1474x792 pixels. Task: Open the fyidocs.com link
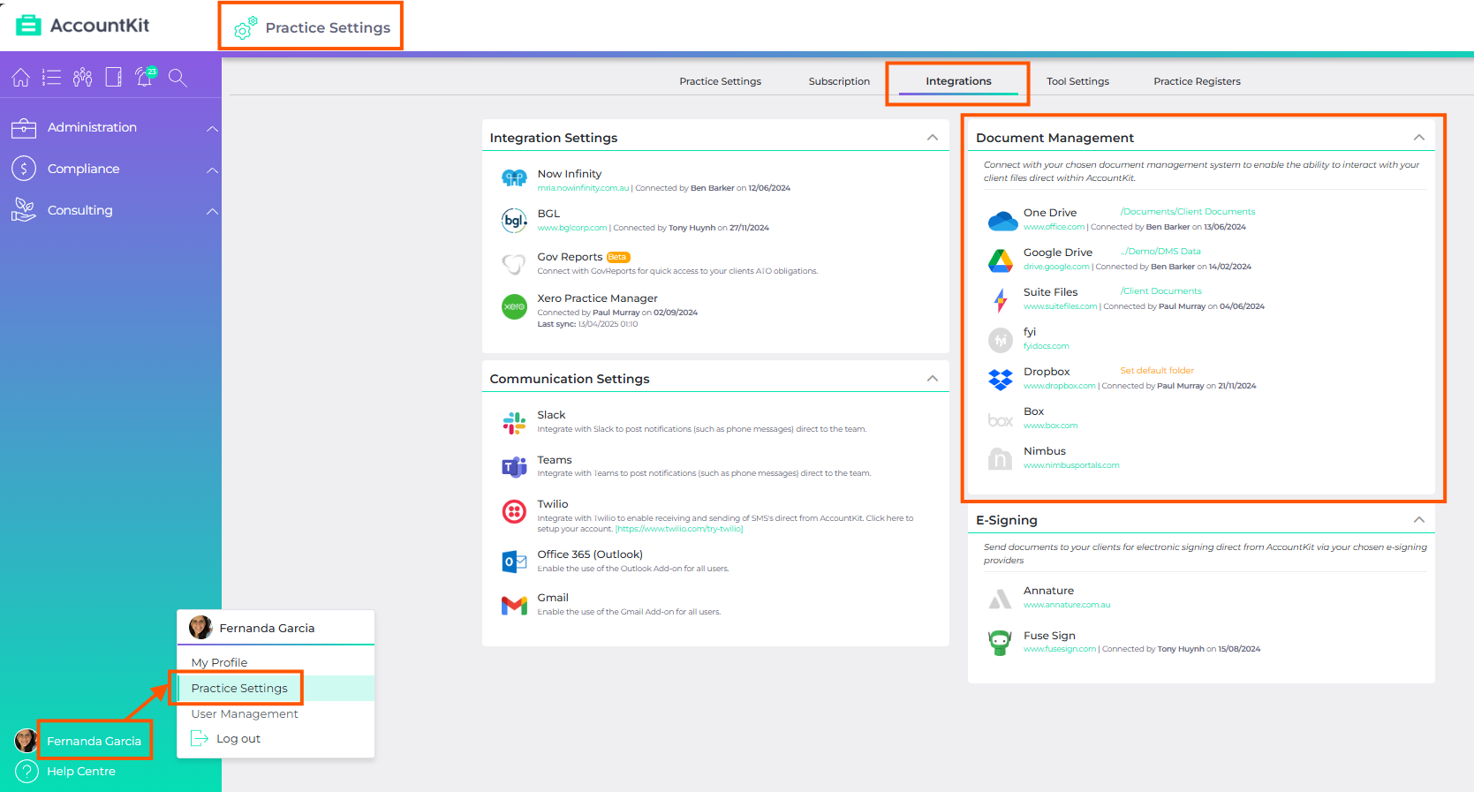coord(1047,346)
